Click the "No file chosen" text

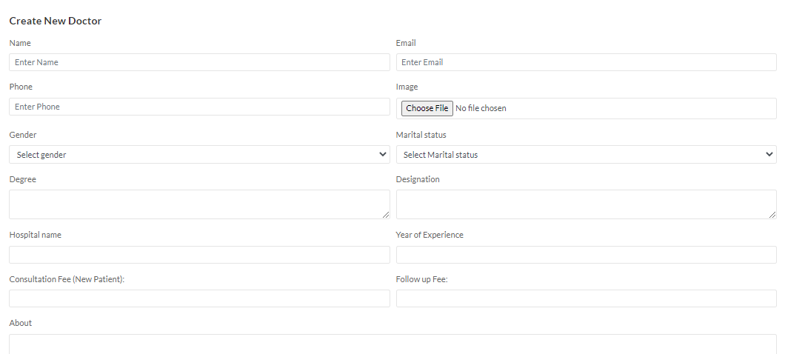click(x=481, y=108)
